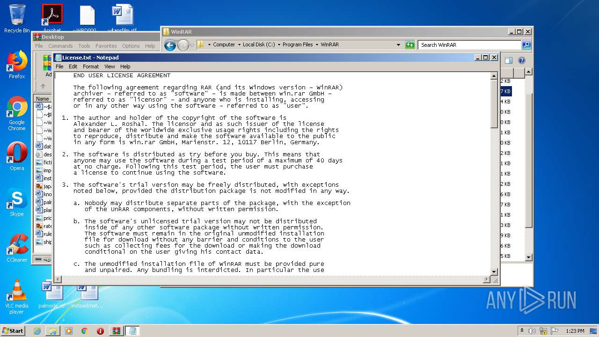Click inside the Notepad license text area
Screen dimensions: 599x337
[x=272, y=174]
